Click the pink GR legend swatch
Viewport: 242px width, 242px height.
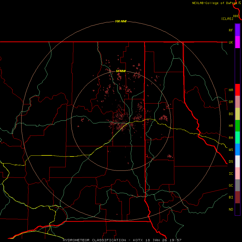[x=237, y=102]
